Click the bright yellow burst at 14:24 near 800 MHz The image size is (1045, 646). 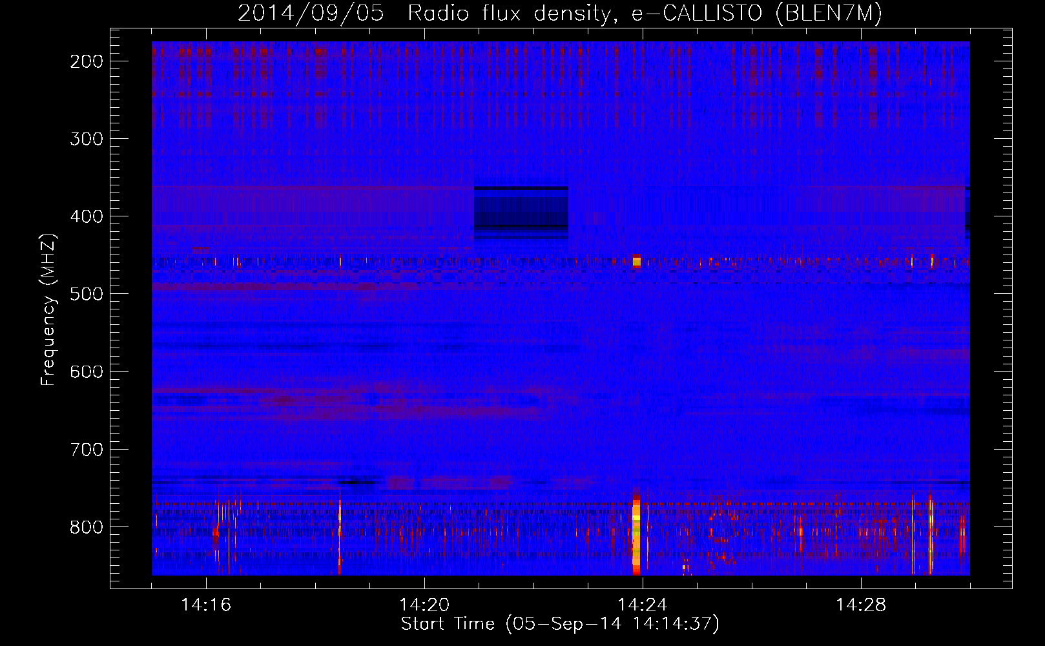(x=636, y=532)
